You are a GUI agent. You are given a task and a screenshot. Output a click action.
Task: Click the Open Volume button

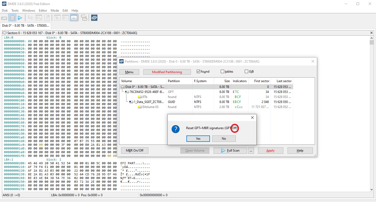[x=195, y=151]
